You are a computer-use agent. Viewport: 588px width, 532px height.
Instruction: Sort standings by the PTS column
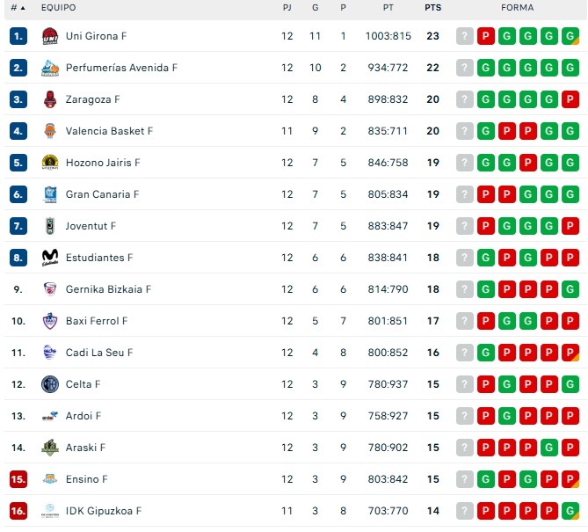point(432,7)
